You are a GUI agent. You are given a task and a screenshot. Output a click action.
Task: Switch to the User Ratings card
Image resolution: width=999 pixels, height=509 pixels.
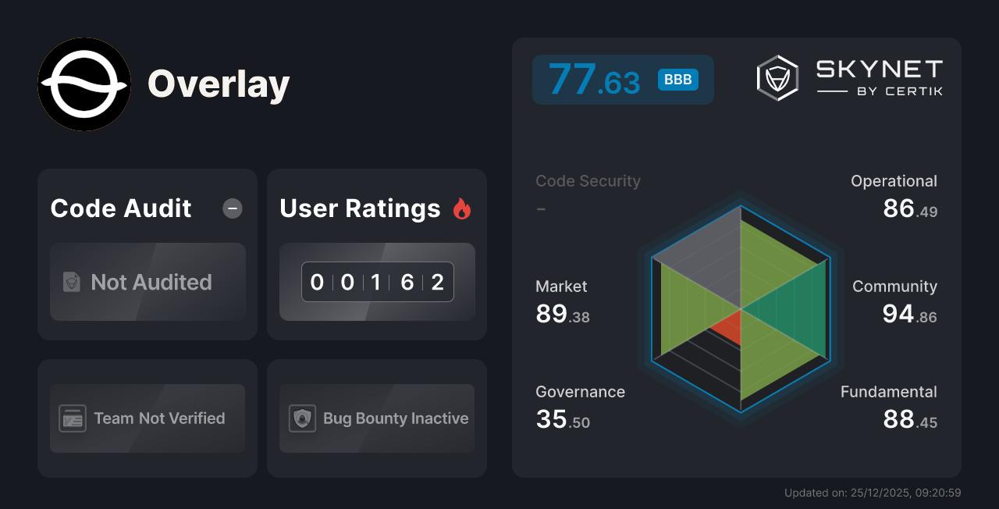tap(376, 254)
